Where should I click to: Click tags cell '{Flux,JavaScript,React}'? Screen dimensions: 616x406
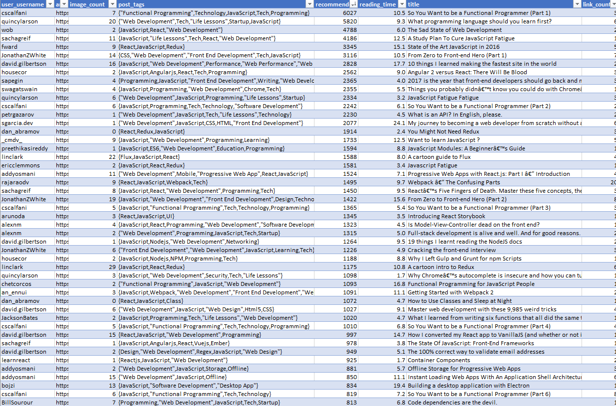point(149,157)
